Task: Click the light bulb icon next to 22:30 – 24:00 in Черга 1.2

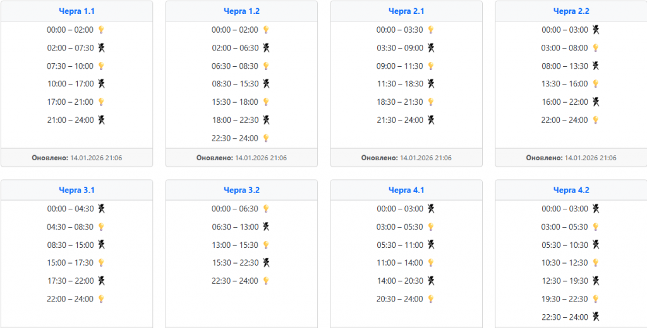Action: (266, 138)
